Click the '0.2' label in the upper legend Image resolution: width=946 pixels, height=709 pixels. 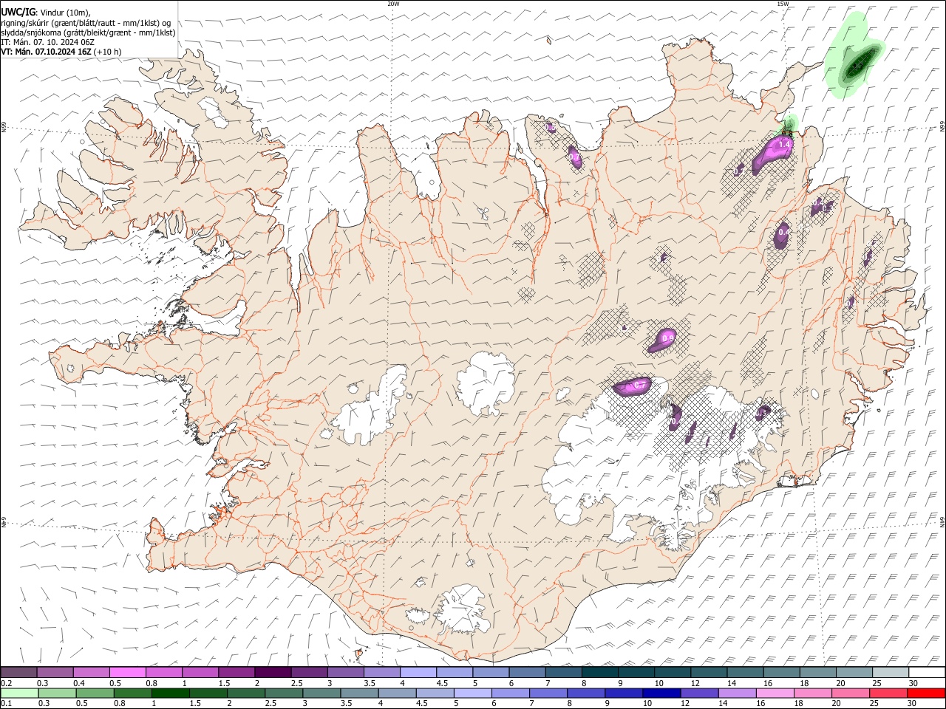pyautogui.click(x=6, y=683)
